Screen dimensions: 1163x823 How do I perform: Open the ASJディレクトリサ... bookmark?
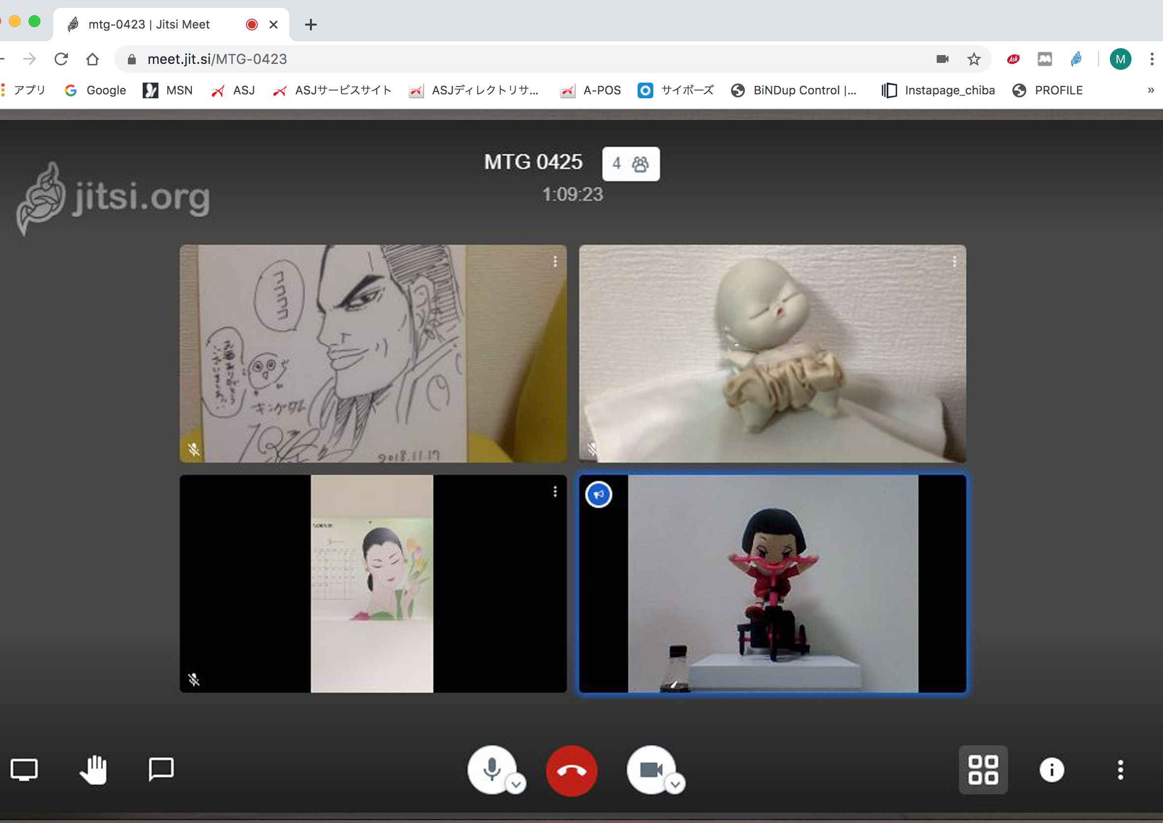pyautogui.click(x=474, y=90)
